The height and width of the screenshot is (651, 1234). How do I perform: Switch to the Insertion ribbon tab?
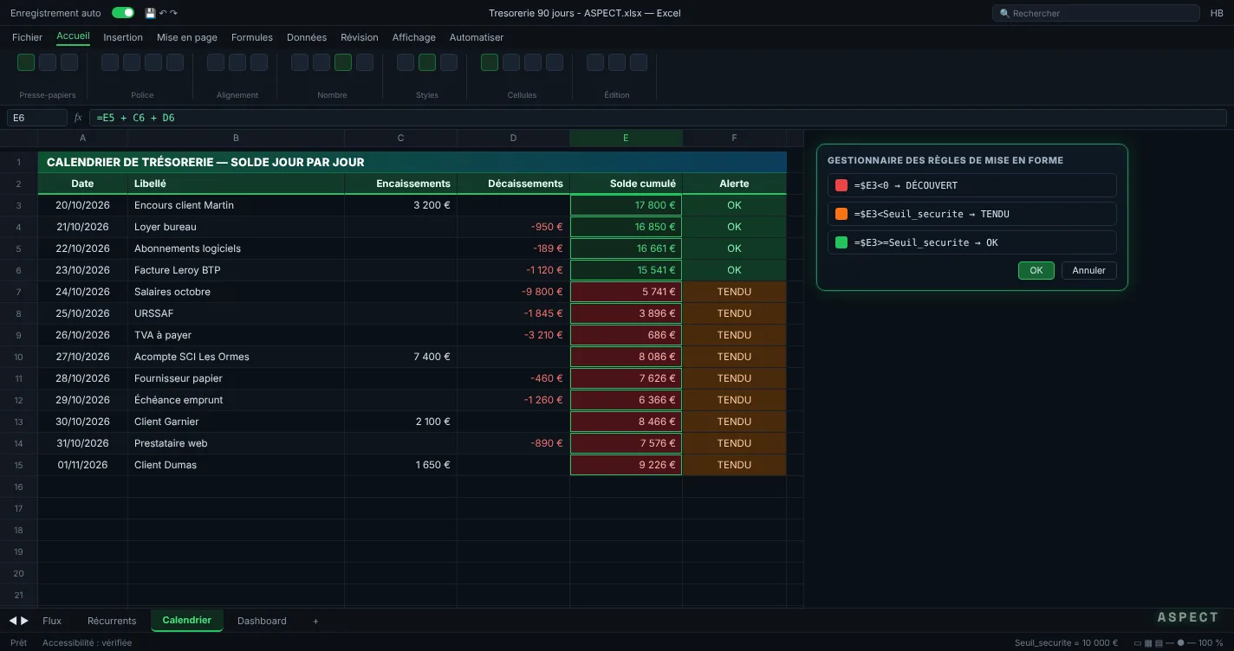(123, 37)
